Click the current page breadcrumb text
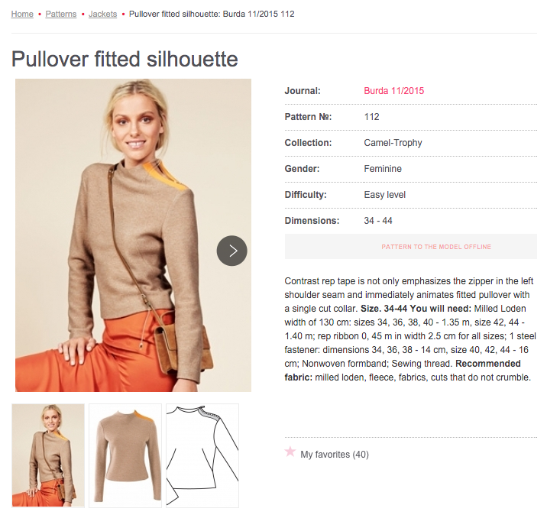547x515 pixels. tap(212, 14)
